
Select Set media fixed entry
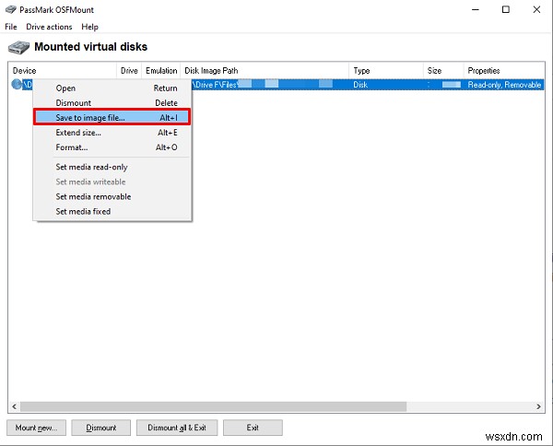pyautogui.click(x=112, y=212)
